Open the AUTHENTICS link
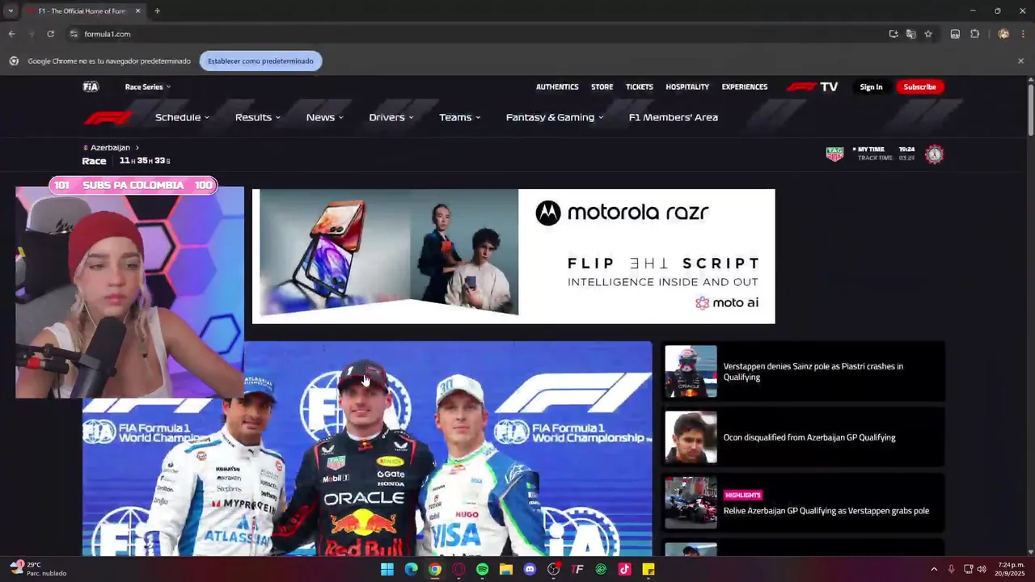 point(557,86)
